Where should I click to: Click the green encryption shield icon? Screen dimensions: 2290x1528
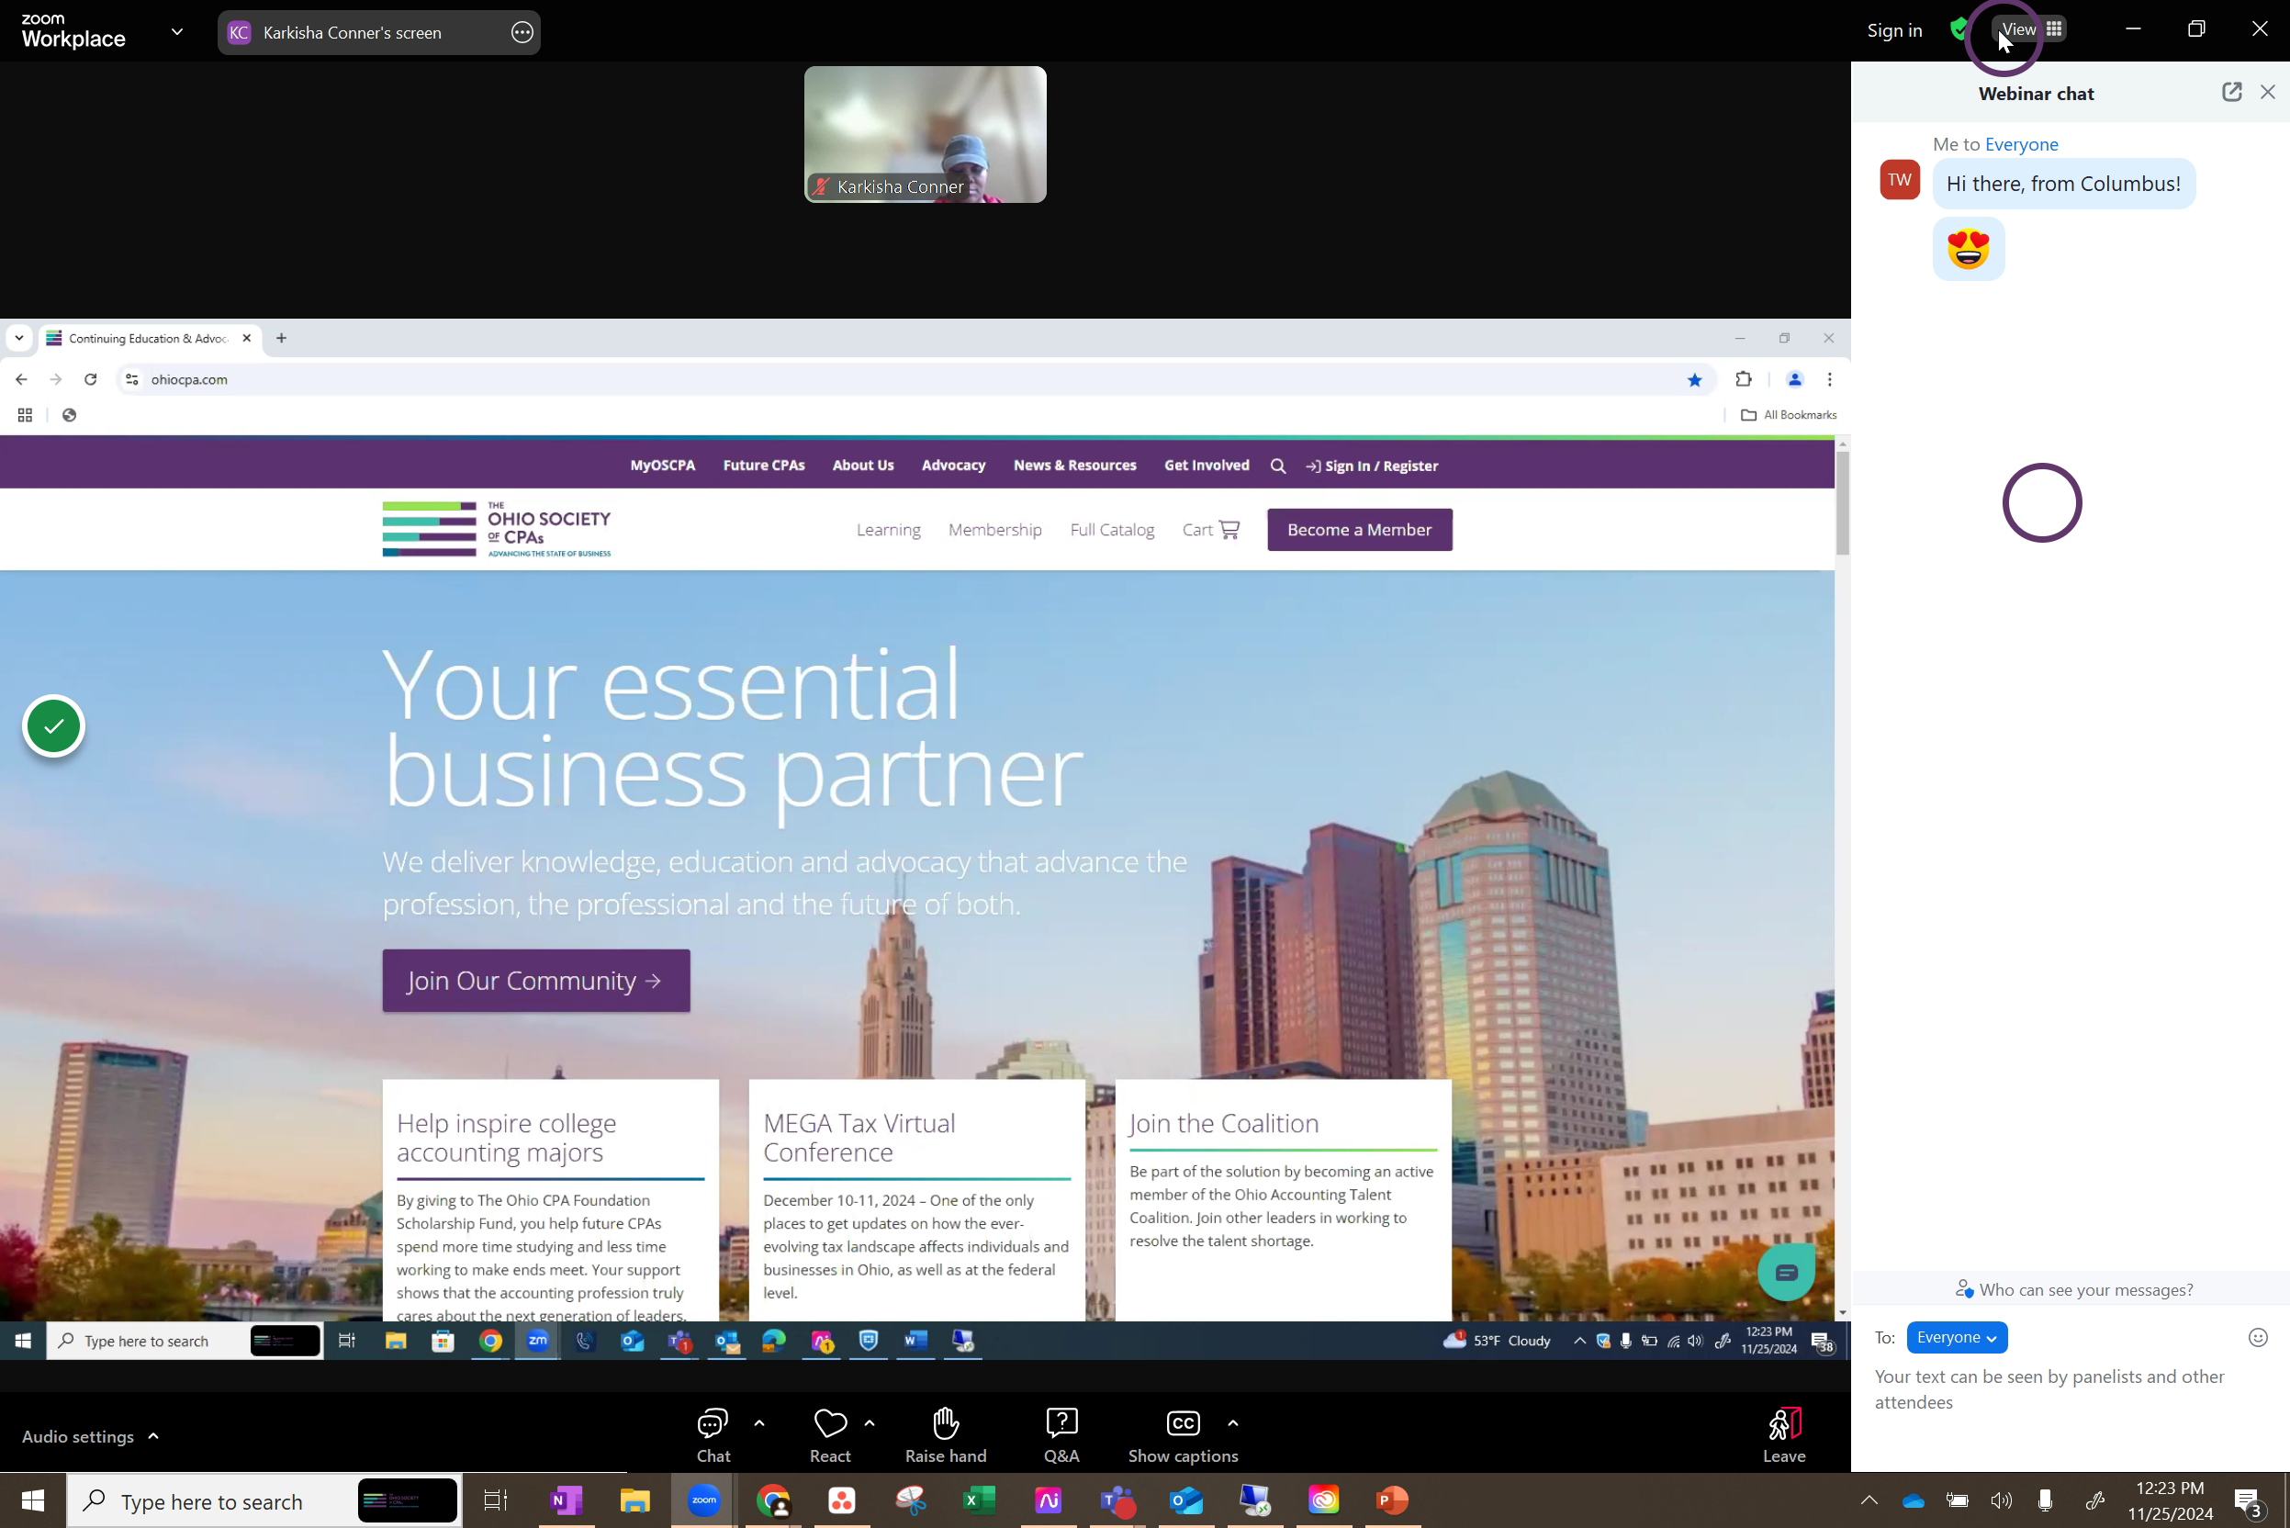1959,29
